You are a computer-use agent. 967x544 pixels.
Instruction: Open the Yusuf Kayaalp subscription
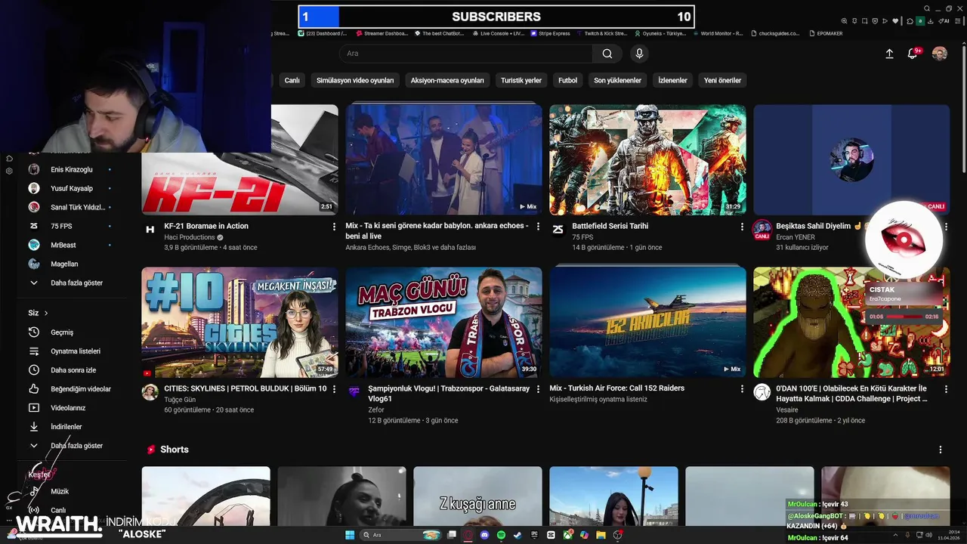point(70,188)
